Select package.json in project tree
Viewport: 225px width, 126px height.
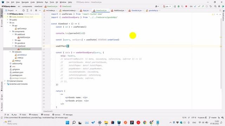pyautogui.click(x=17, y=75)
